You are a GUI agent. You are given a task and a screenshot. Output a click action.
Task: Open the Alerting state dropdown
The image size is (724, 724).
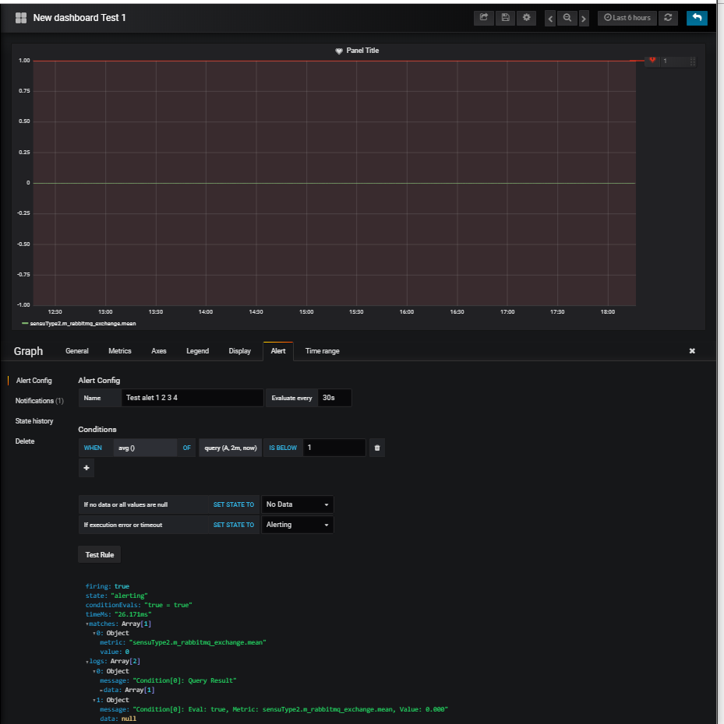[297, 524]
